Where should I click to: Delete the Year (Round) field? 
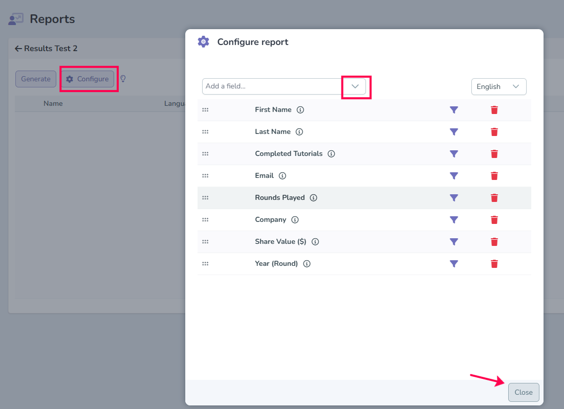[x=494, y=264]
